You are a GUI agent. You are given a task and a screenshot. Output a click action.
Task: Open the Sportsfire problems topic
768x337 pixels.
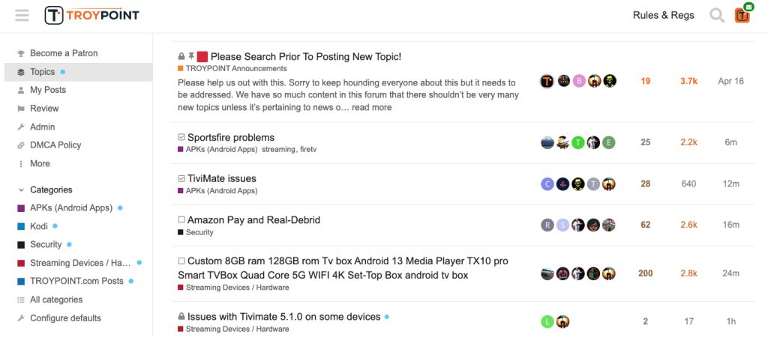coord(231,138)
